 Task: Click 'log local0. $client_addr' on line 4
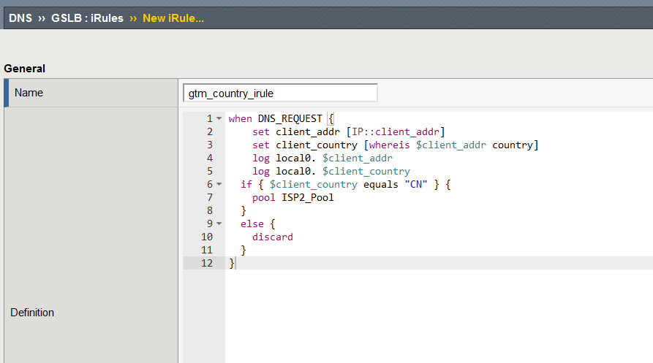pyautogui.click(x=322, y=158)
